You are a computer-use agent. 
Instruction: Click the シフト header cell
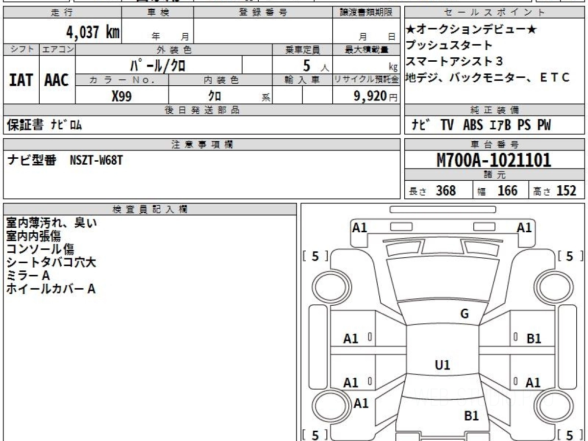[x=22, y=49]
